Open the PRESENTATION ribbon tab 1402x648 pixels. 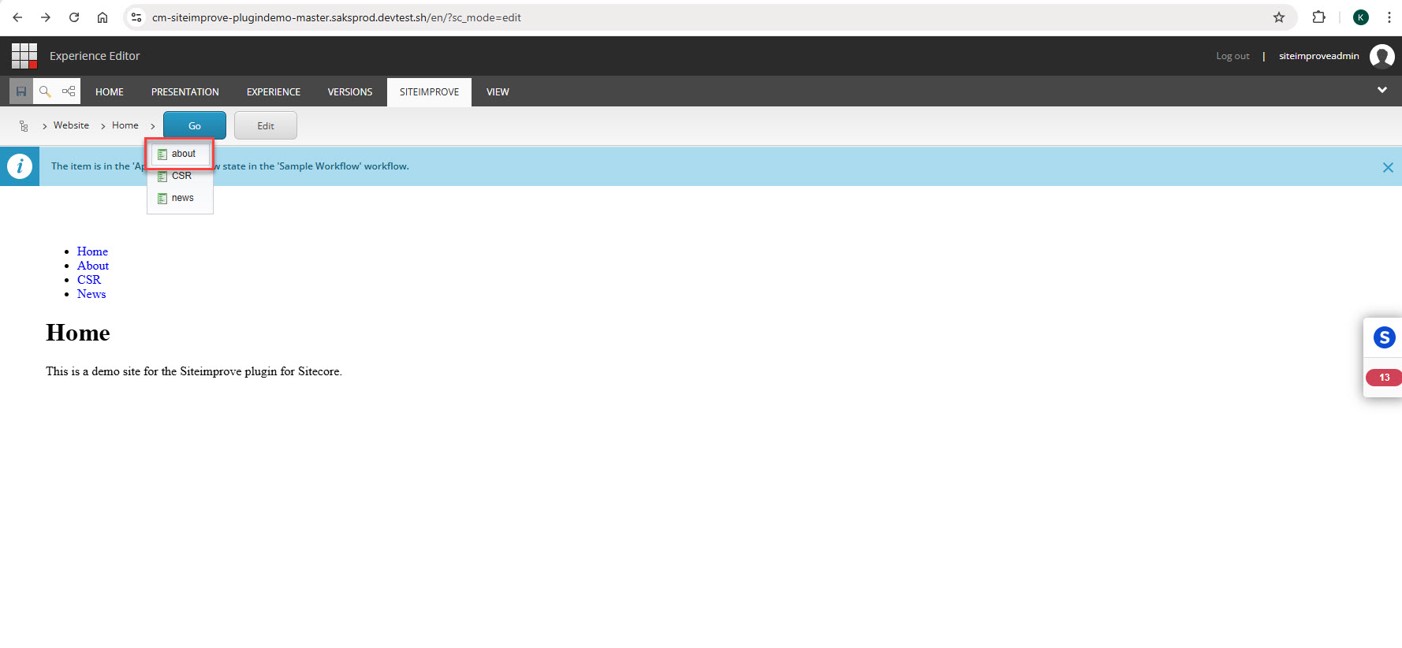coord(185,92)
